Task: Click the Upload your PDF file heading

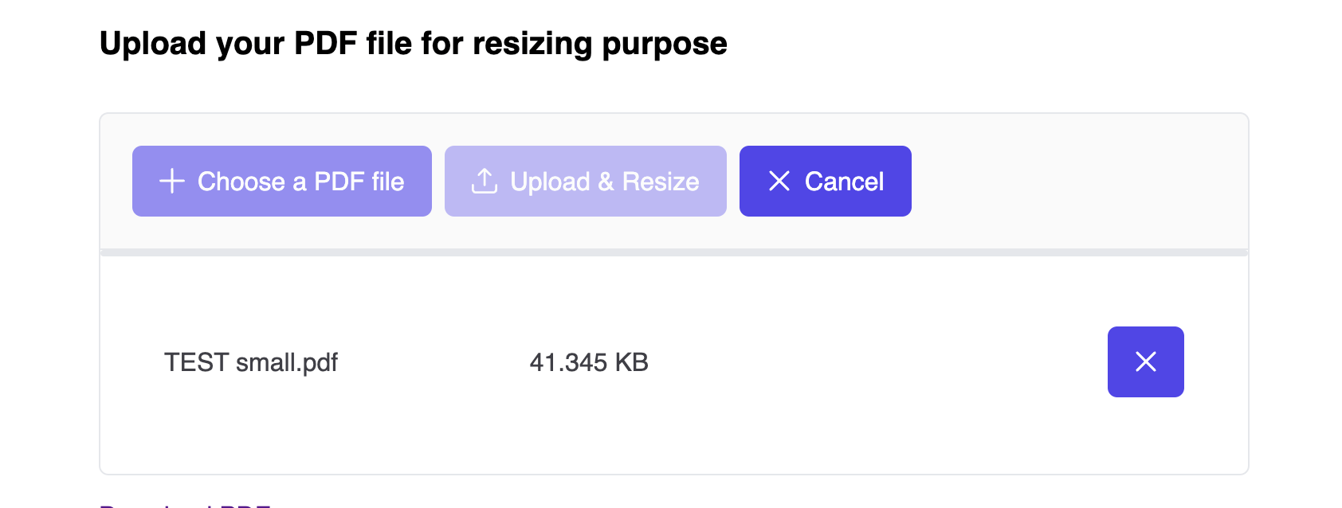Action: click(x=414, y=44)
